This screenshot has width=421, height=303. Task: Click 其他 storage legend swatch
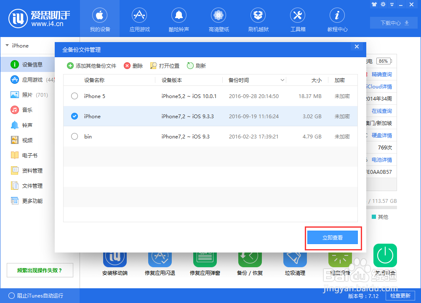[x=373, y=217]
